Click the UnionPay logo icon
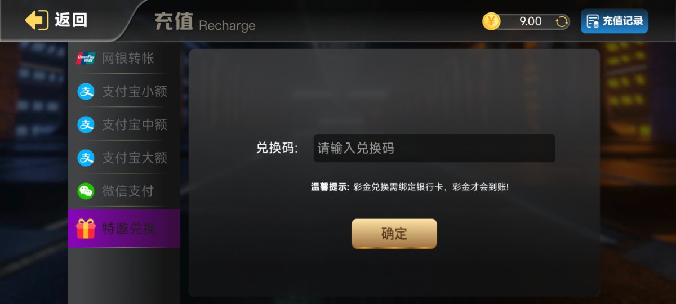The height and width of the screenshot is (304, 676). [86, 58]
